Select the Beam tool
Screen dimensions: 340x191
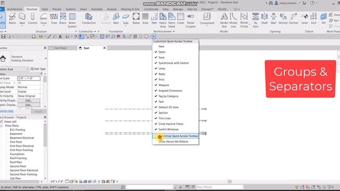[12, 19]
